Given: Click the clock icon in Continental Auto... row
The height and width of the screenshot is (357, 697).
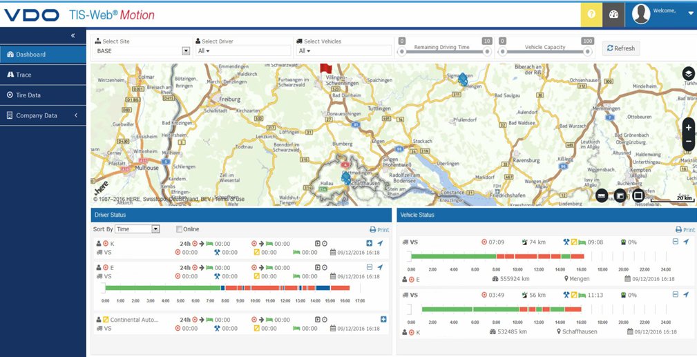Looking at the screenshot, I should point(325,320).
